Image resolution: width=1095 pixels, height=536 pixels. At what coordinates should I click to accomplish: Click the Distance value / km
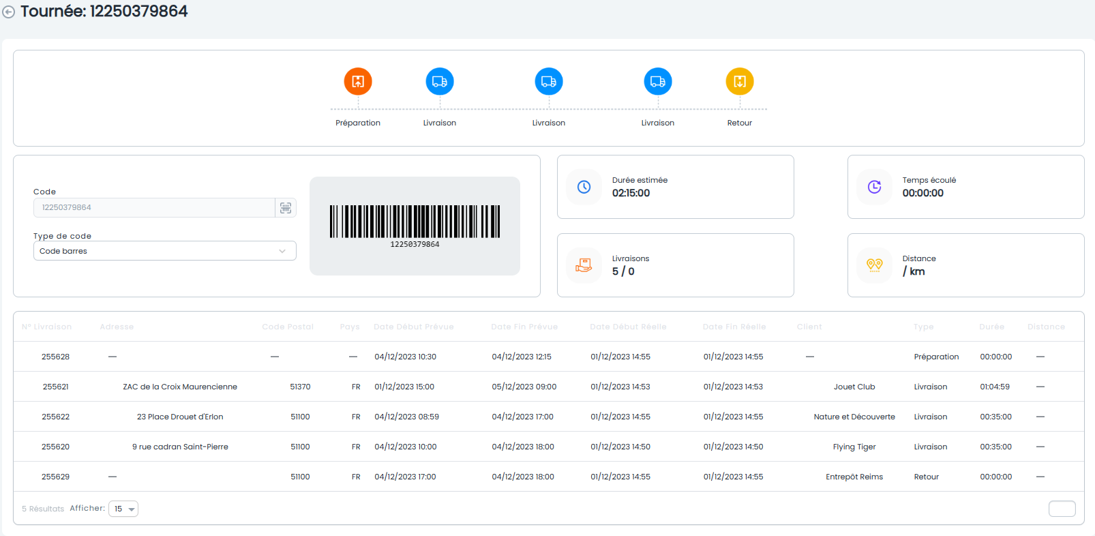914,271
